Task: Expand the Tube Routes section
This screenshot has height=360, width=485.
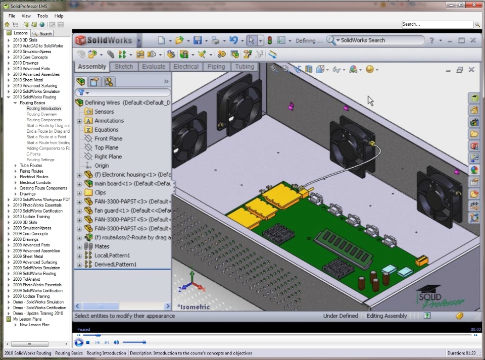Action: pos(16,165)
